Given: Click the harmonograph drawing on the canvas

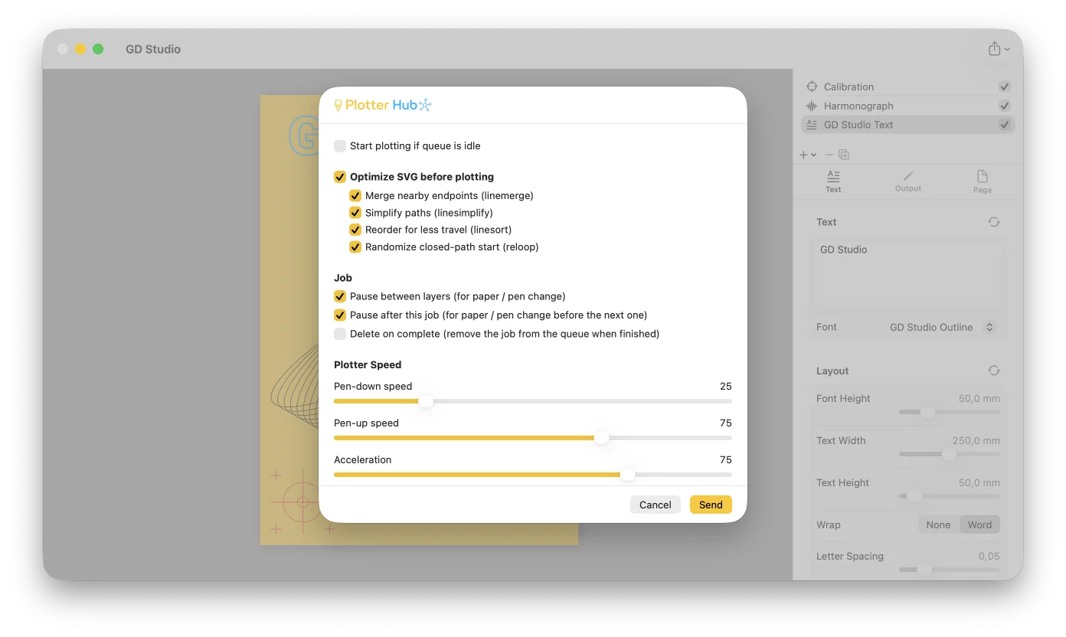Looking at the screenshot, I should [x=295, y=386].
